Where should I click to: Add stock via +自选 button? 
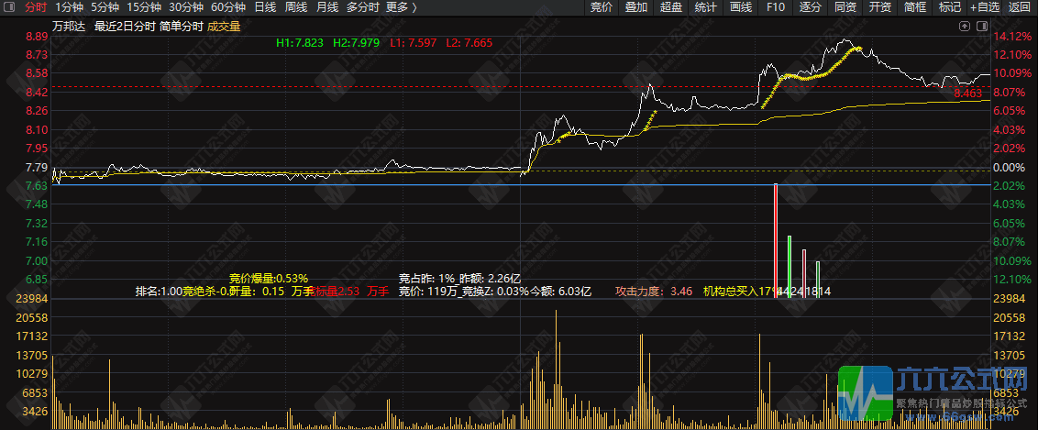click(x=985, y=8)
